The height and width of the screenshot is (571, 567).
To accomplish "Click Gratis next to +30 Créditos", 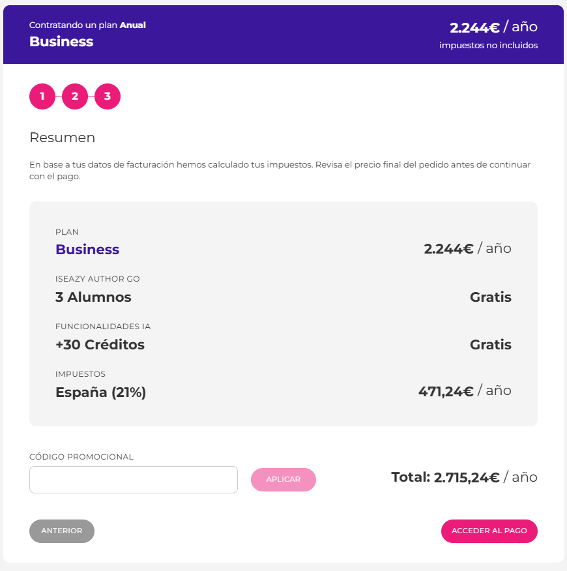I will click(490, 345).
